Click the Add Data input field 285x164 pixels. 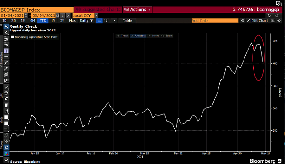point(215,20)
